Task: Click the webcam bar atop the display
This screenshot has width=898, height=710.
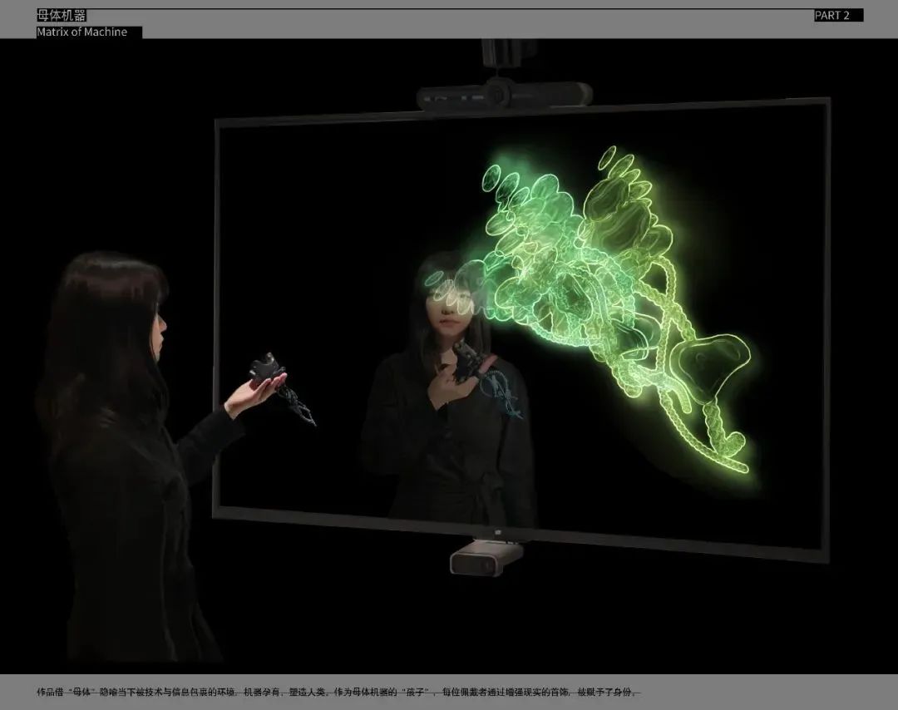Action: pos(503,96)
